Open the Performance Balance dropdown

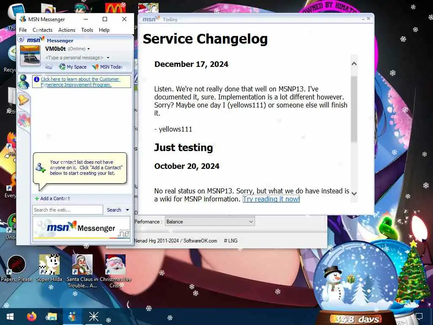210,222
